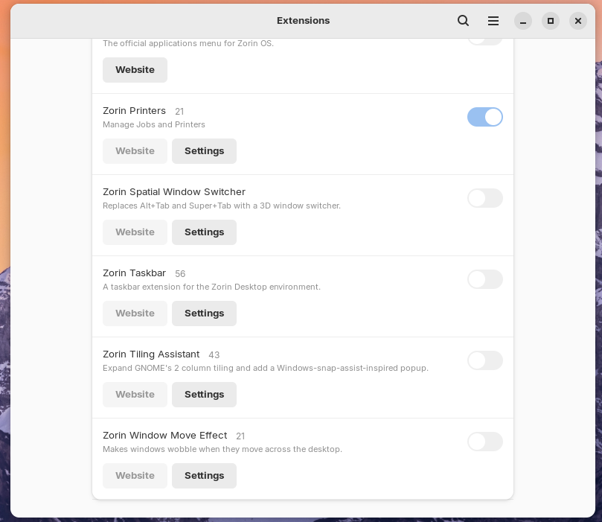
Task: Click 'Makes windows wobble' description text
Action: [222, 449]
